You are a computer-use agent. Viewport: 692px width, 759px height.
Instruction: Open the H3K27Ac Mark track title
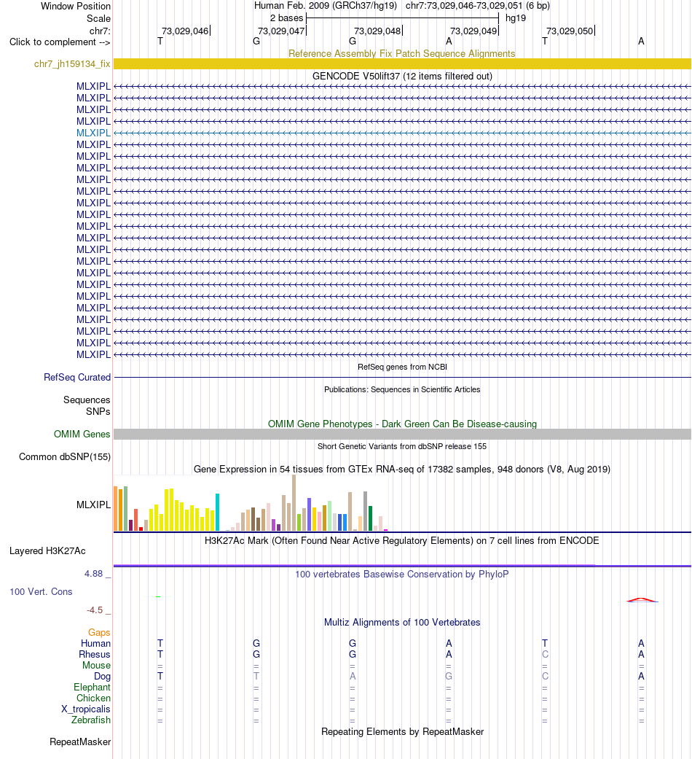[x=402, y=541]
